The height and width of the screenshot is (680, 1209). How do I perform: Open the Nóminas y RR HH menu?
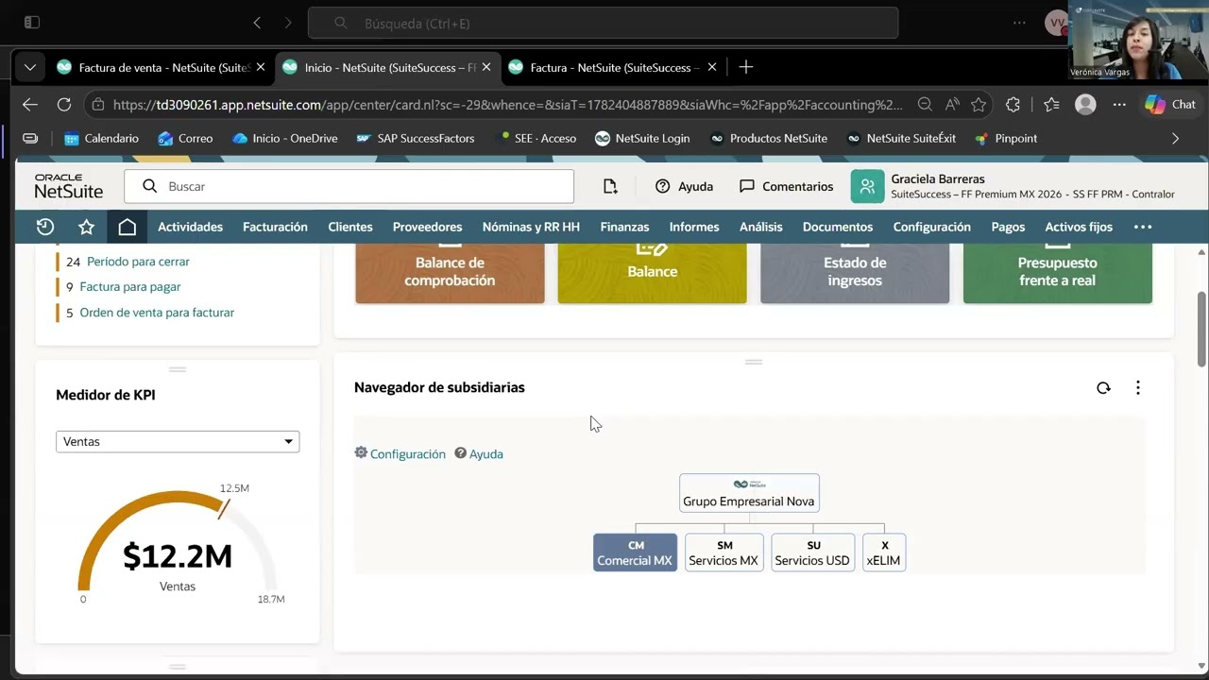pyautogui.click(x=531, y=227)
